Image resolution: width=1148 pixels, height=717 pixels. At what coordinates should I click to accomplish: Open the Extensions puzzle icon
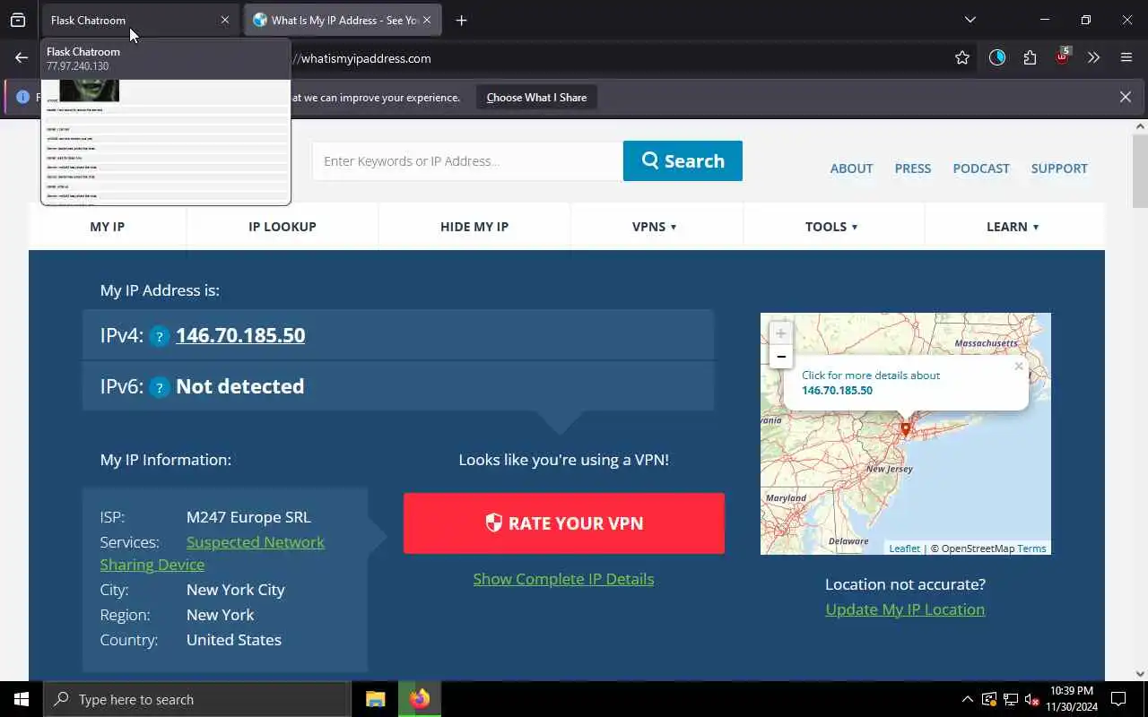click(x=1030, y=57)
